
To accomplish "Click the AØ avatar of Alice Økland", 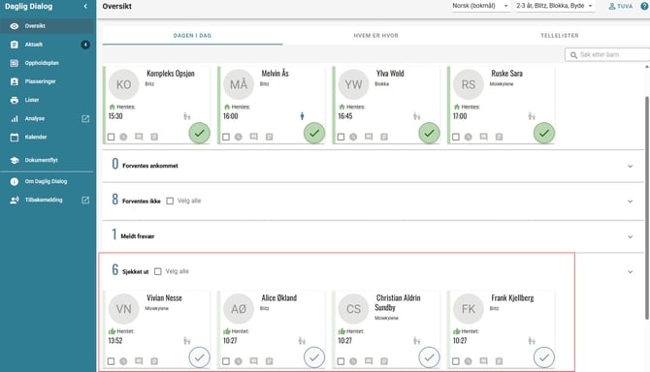I will (239, 309).
